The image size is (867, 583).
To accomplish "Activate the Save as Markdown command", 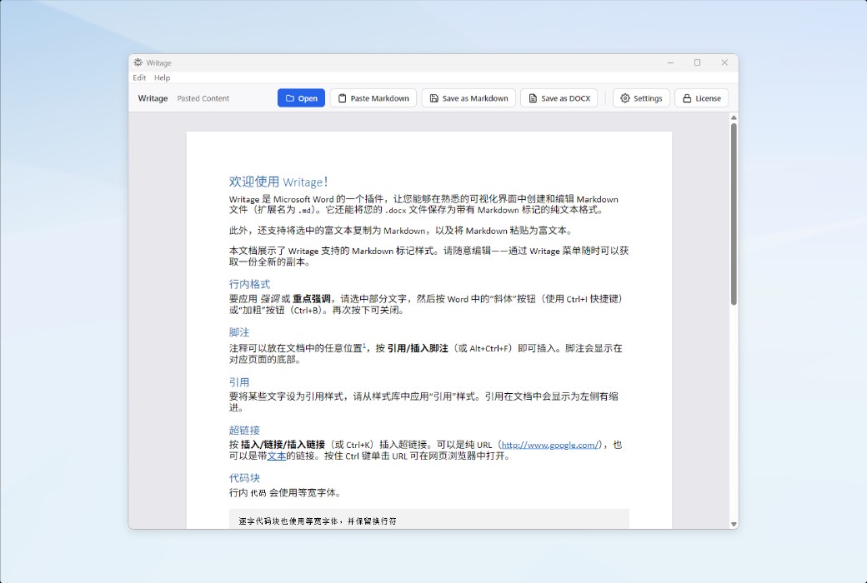I will pyautogui.click(x=468, y=97).
